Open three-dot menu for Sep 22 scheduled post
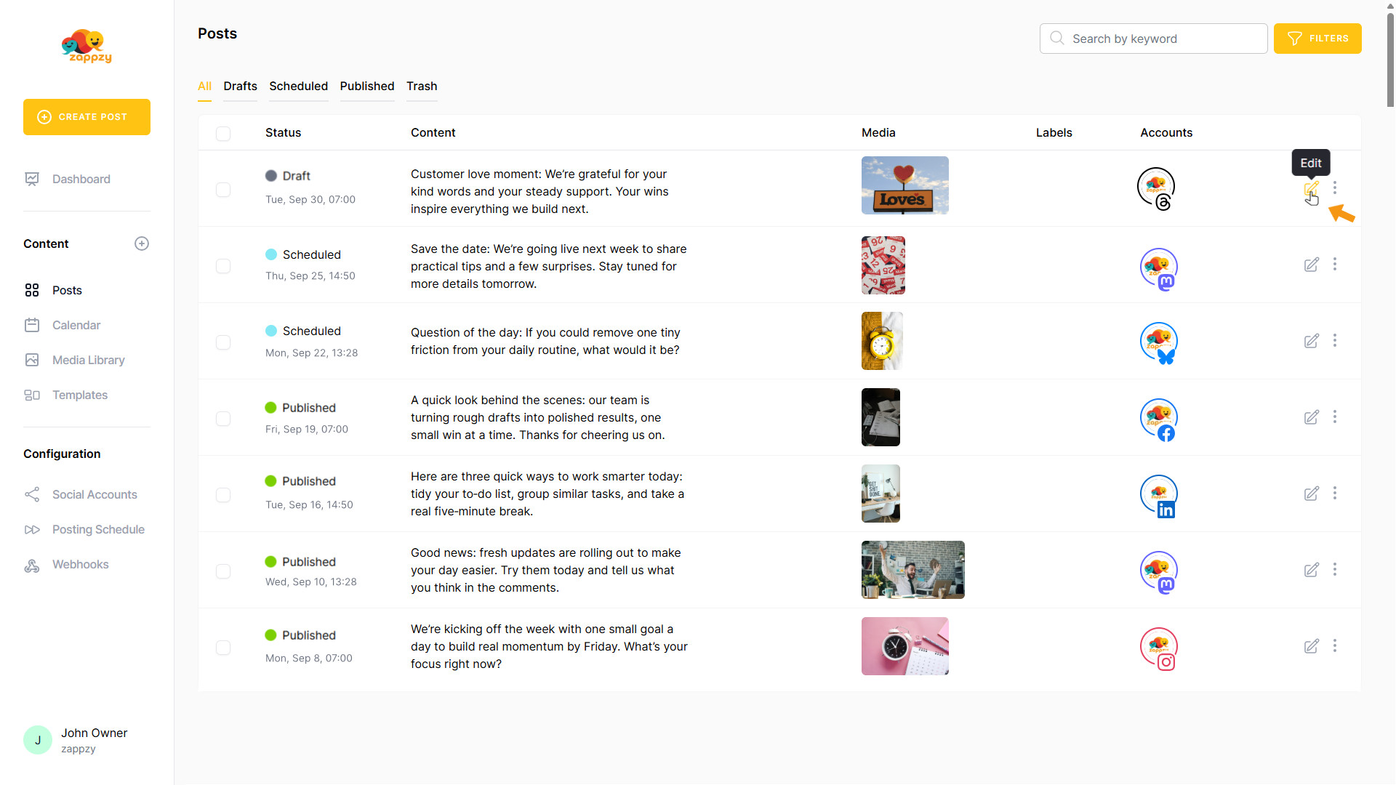Screen dimensions: 1396x785 [1335, 340]
